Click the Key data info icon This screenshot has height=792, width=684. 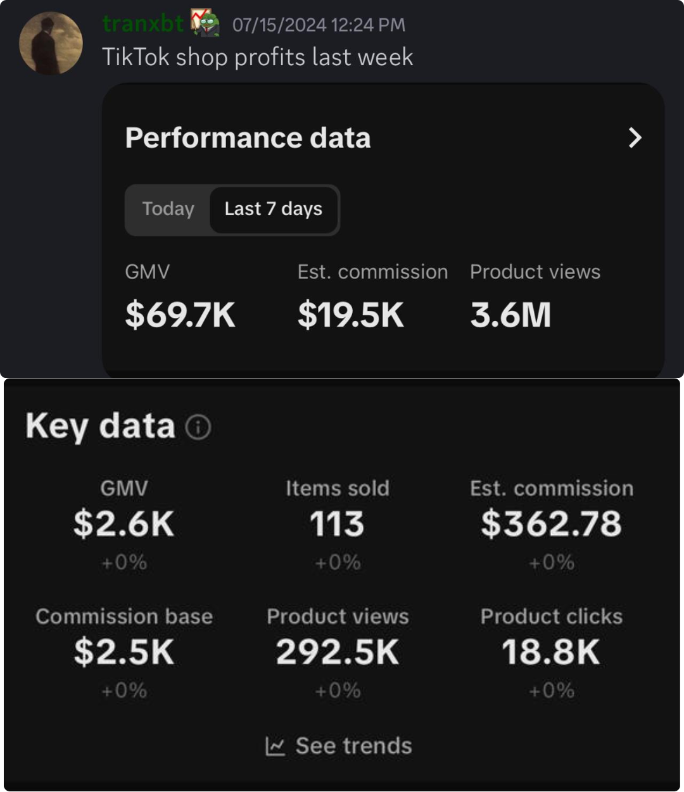tap(198, 427)
